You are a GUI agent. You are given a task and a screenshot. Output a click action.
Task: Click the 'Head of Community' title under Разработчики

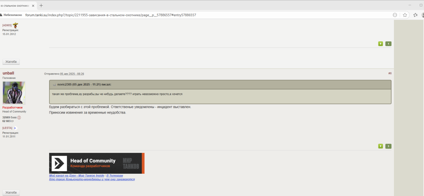point(14,111)
